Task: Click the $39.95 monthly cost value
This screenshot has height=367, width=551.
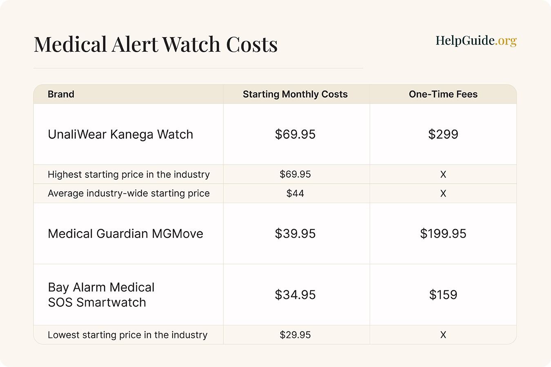Action: coord(295,234)
